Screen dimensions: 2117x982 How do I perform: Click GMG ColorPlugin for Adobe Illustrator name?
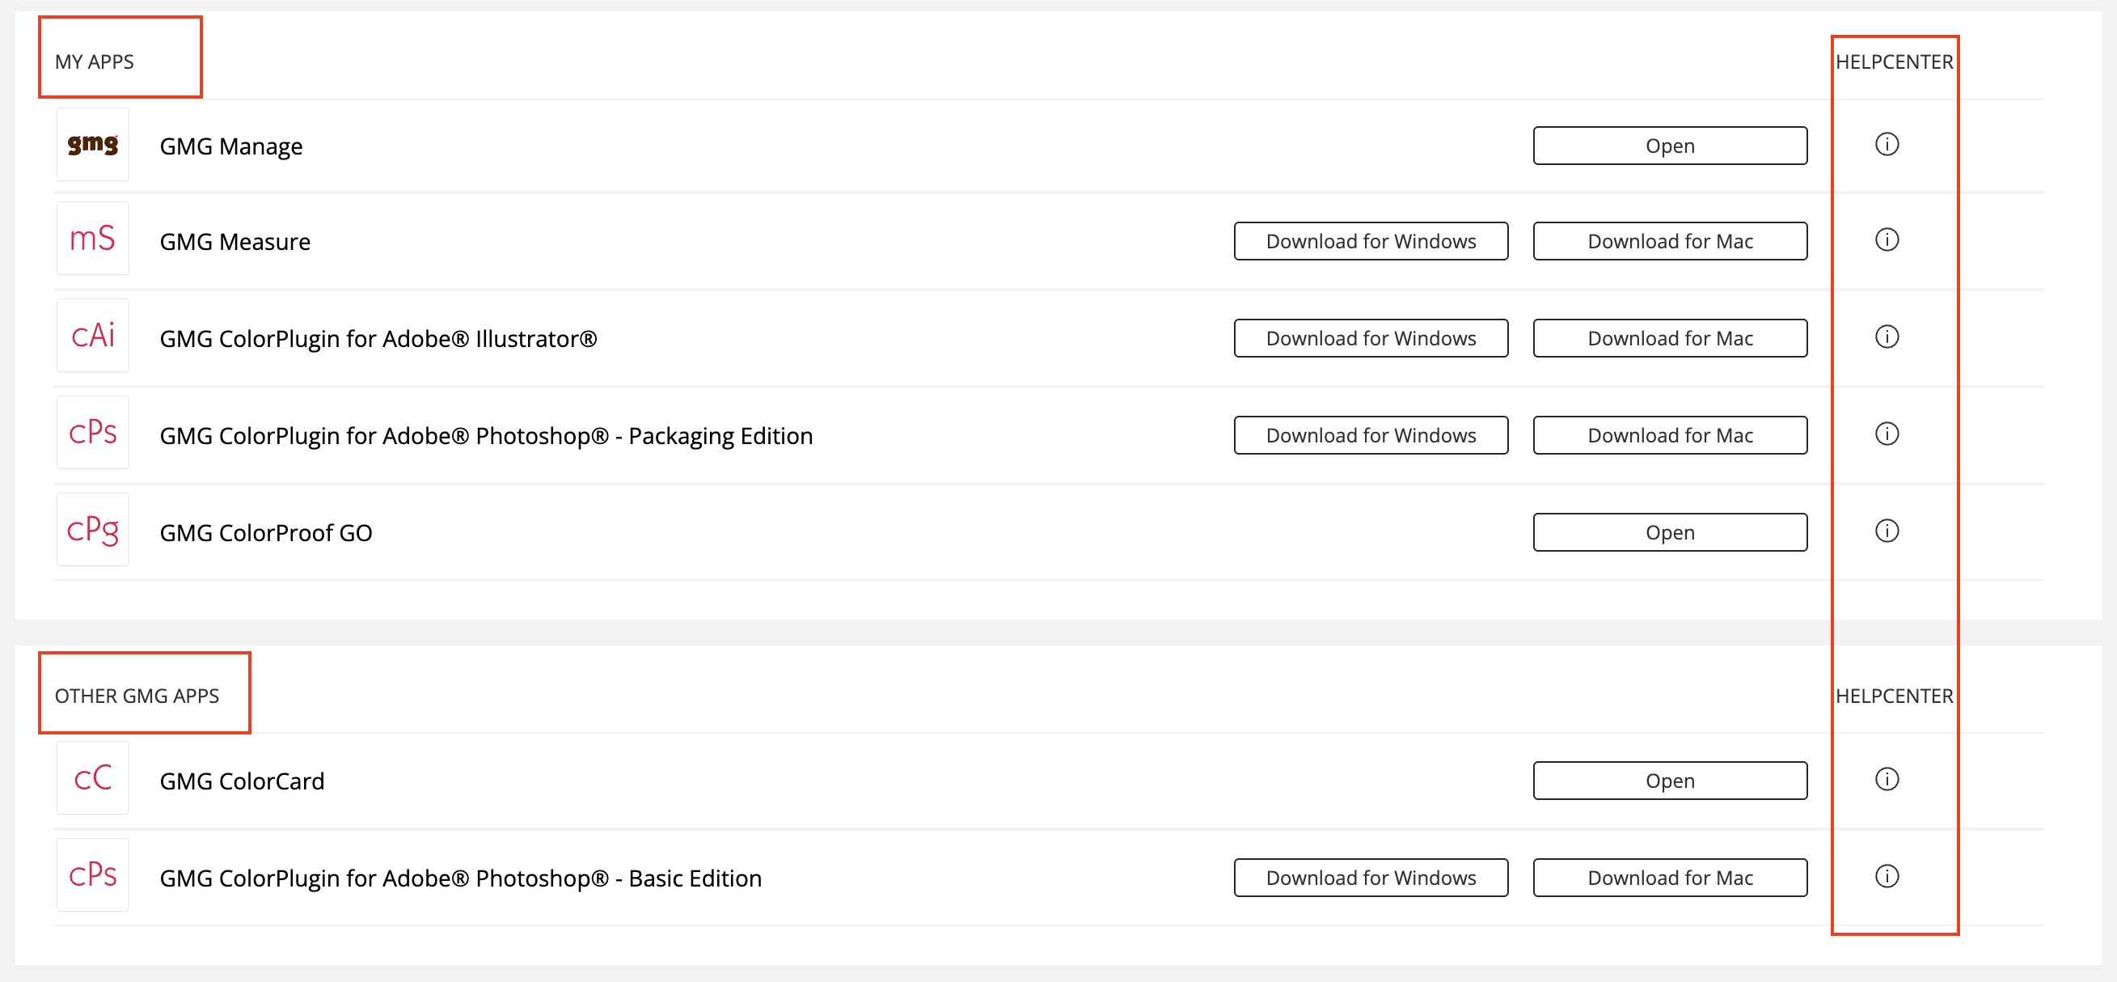pos(378,339)
